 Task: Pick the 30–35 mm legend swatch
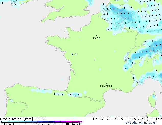pyautogui.click(x=57, y=122)
